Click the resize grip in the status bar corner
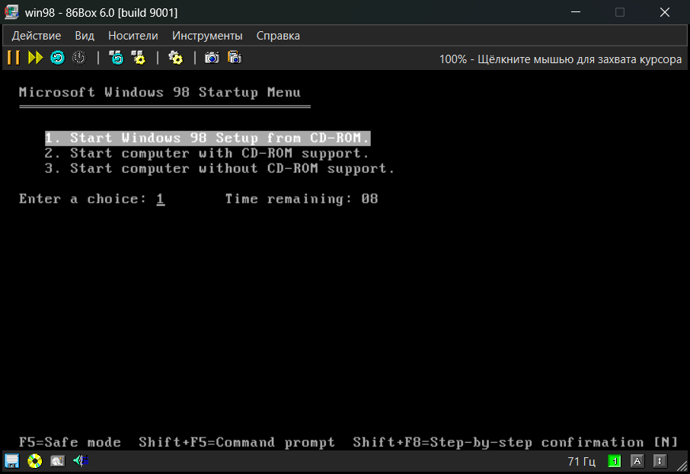Viewport: 690px width, 474px height. (x=682, y=466)
